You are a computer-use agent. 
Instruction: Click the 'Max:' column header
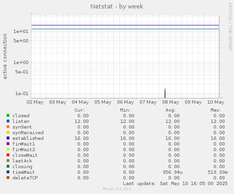click(x=216, y=110)
